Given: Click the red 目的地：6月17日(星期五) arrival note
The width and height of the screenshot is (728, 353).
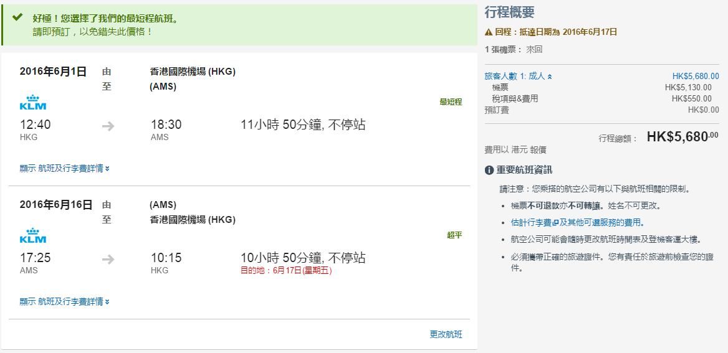Looking at the screenshot, I should coord(286,271).
